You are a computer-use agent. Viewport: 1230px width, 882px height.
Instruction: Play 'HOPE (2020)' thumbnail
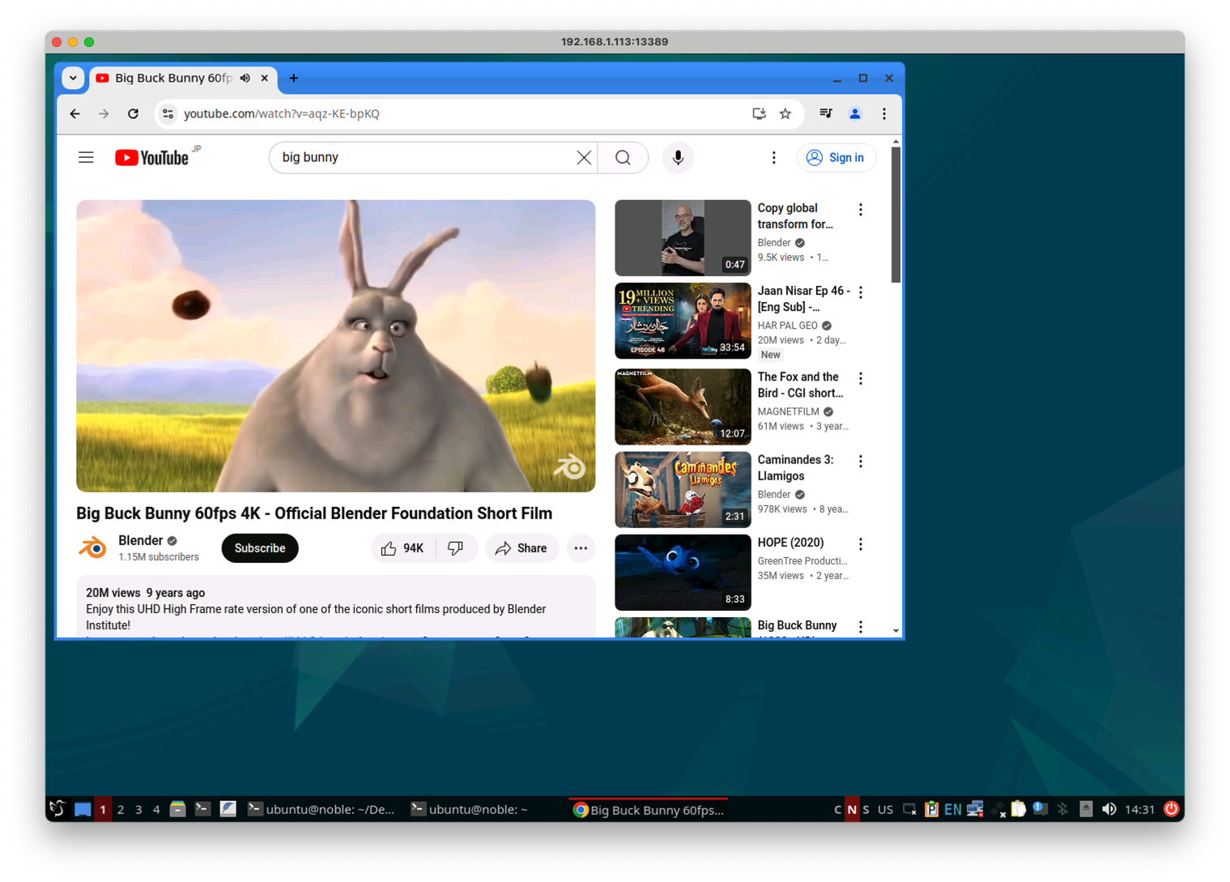tap(683, 573)
